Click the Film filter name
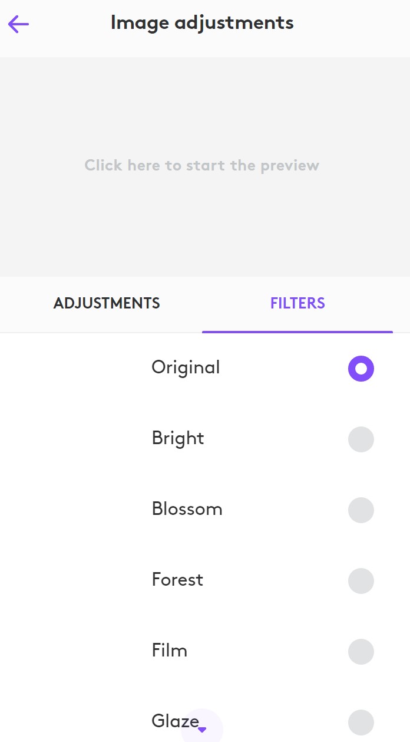This screenshot has height=742, width=410. [x=170, y=651]
